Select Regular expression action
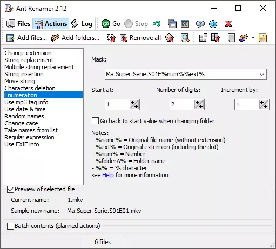The image size is (276, 249). pos(43,137)
